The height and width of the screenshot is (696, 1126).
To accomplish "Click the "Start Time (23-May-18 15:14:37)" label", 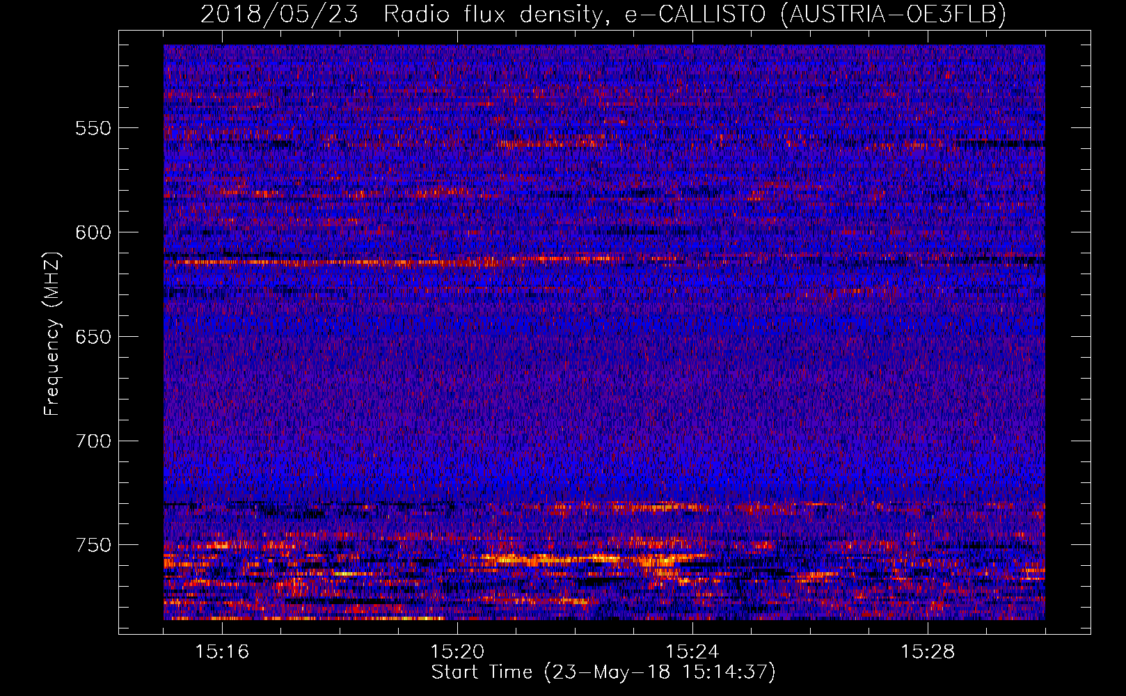I will 603,672.
